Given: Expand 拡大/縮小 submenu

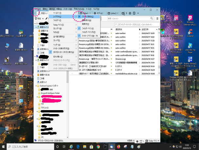Looking at the screenshot, I should coord(63,57).
